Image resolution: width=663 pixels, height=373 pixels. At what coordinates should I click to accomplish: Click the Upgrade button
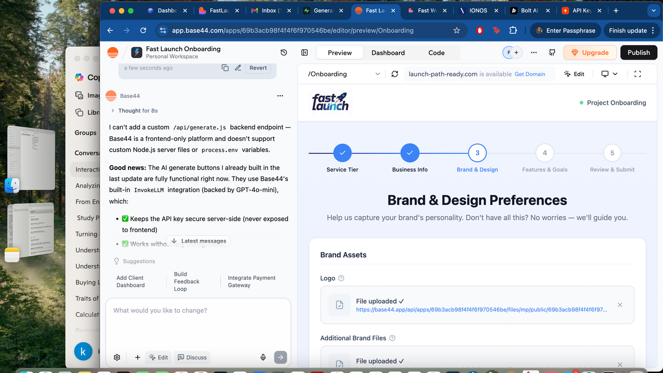[590, 52]
